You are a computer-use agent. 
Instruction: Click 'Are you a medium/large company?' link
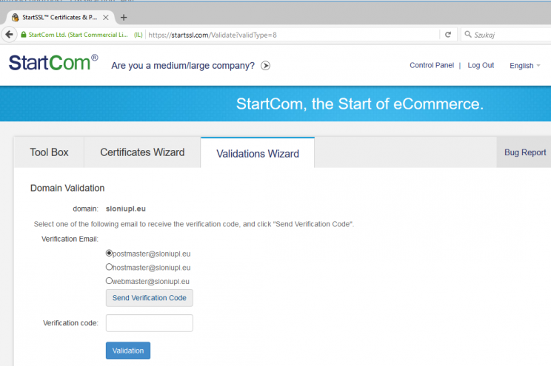tap(183, 66)
